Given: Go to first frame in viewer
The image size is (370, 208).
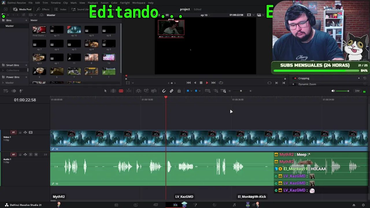Looking at the screenshot, I should [x=188, y=83].
